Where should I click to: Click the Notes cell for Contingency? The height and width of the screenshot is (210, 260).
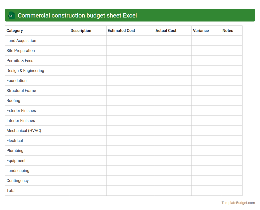tap(231, 180)
